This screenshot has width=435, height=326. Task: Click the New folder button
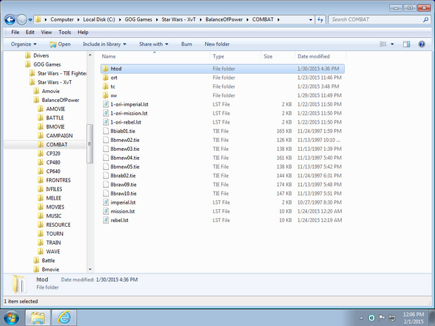click(x=217, y=44)
